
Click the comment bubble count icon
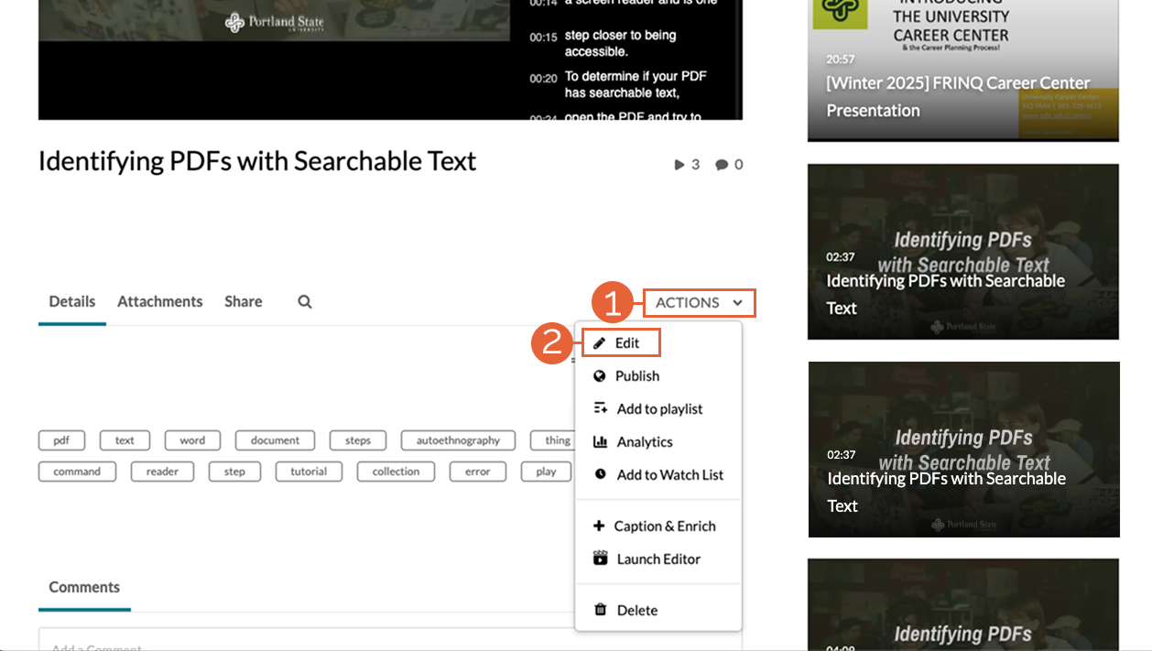click(722, 165)
